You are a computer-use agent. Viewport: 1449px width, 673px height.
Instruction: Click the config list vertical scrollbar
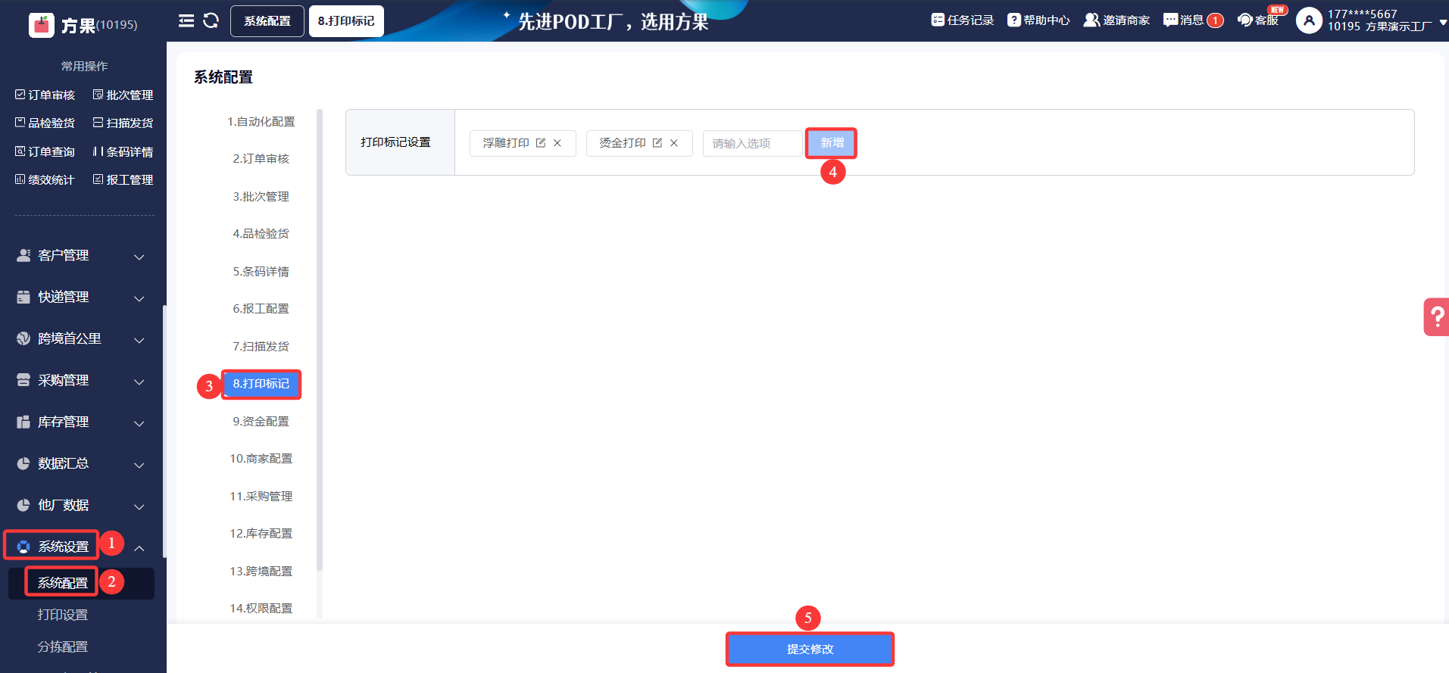[x=320, y=341]
